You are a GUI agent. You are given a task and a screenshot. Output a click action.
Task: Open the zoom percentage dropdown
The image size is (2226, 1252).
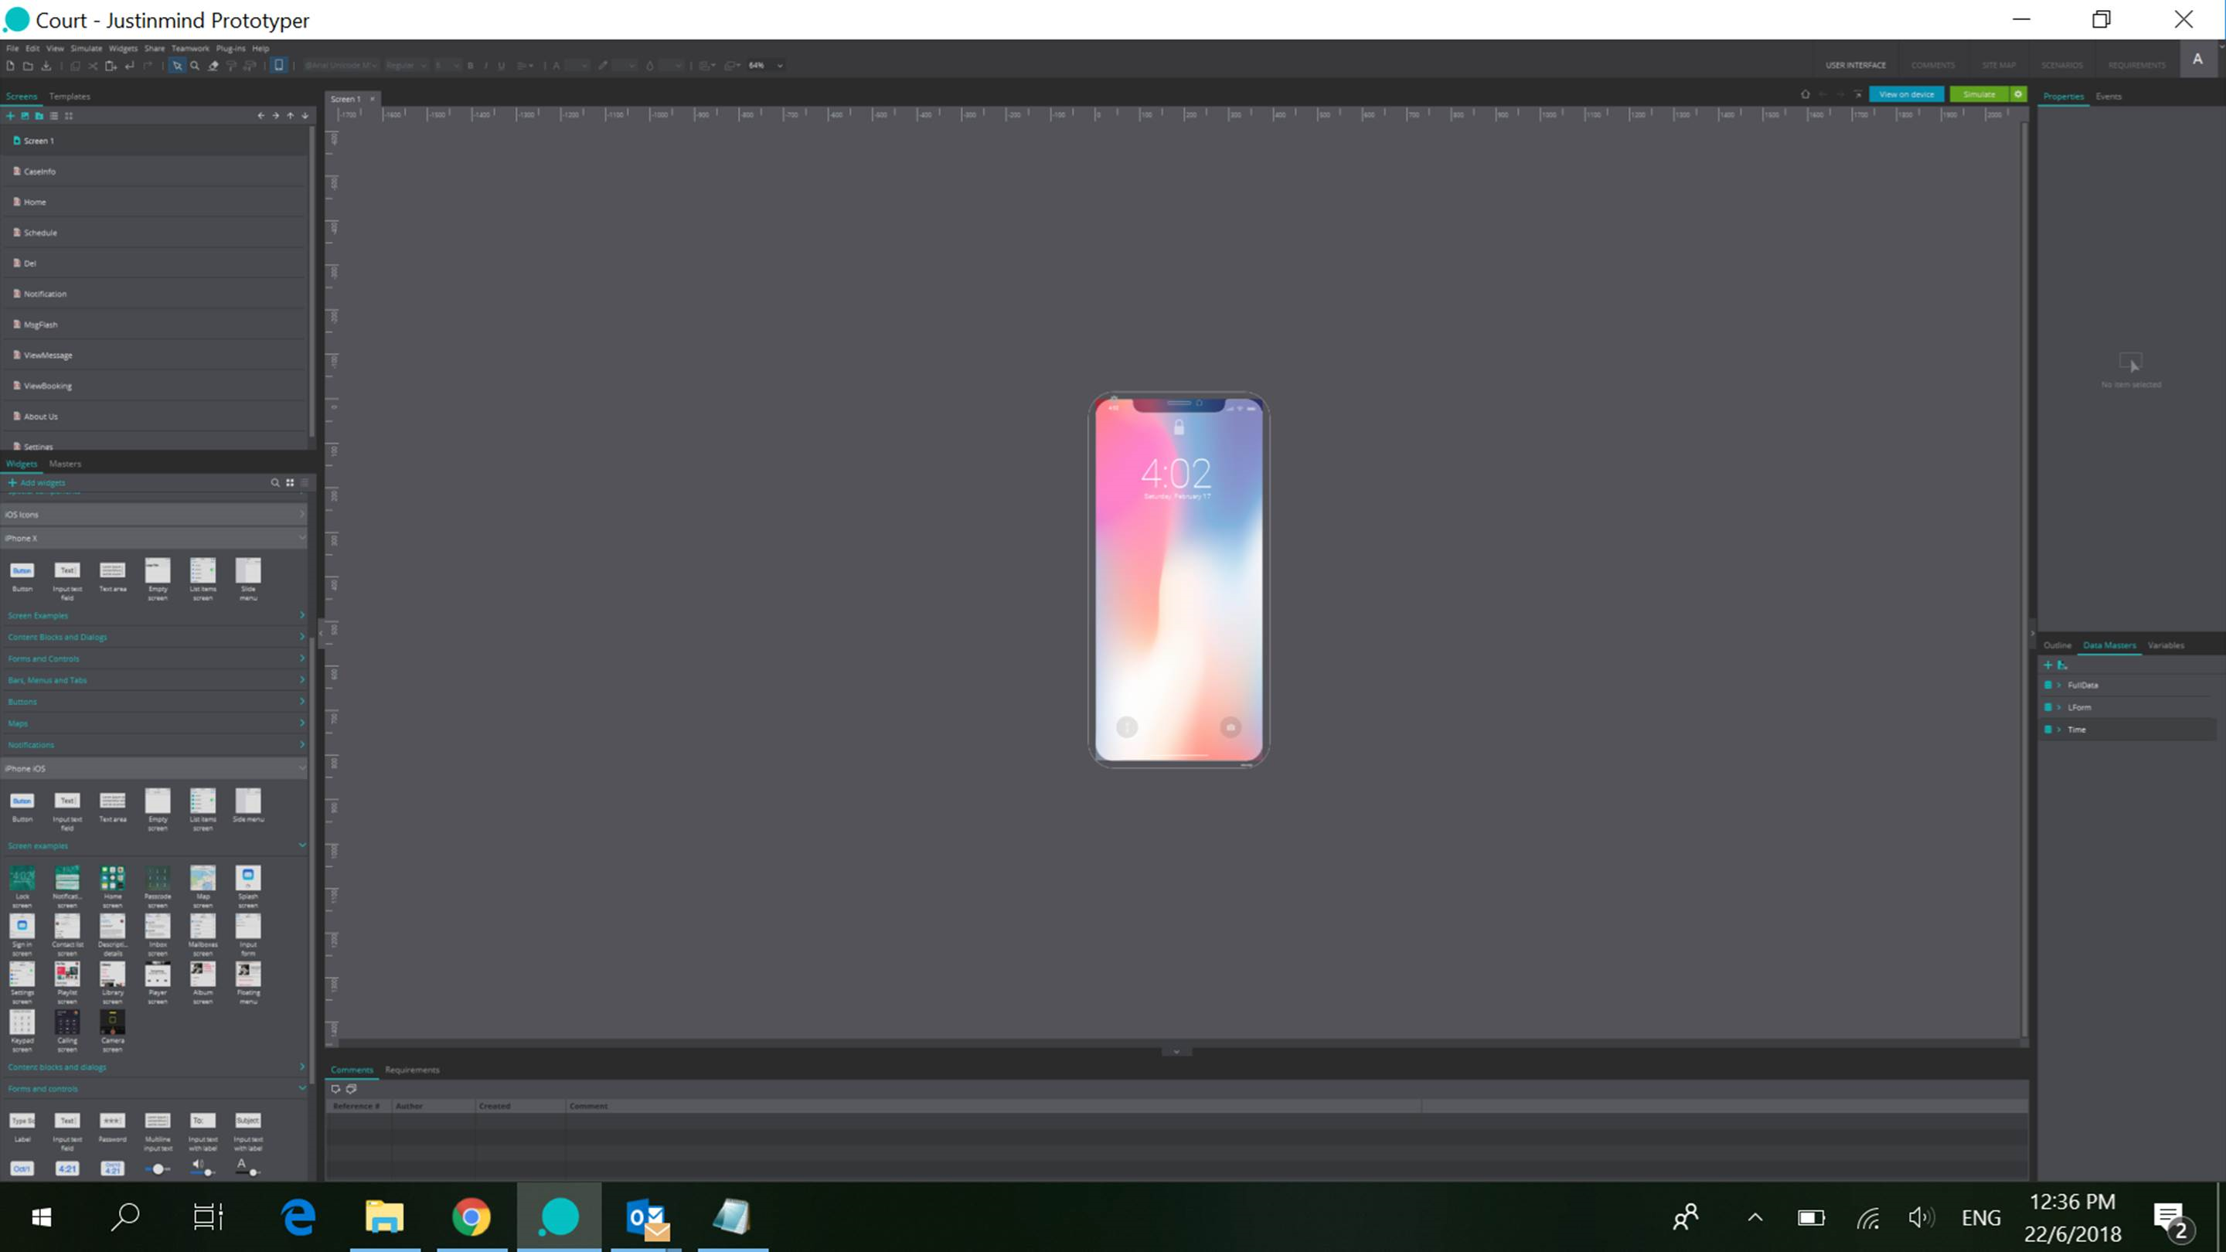(779, 66)
